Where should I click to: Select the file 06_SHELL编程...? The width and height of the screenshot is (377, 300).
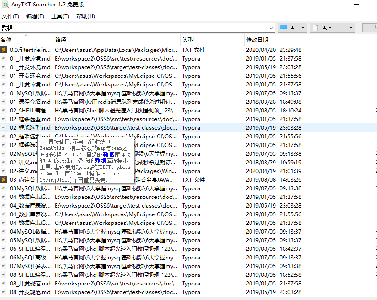31,249
